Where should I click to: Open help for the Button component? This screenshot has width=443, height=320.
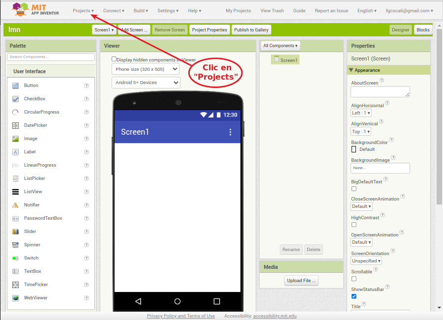click(87, 86)
